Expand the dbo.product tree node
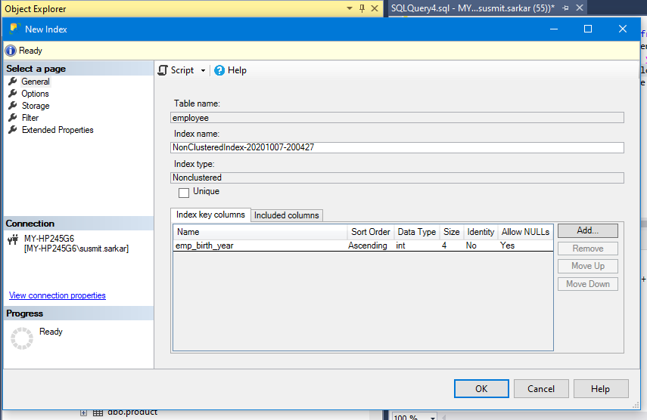This screenshot has height=420, width=647. coord(84,412)
